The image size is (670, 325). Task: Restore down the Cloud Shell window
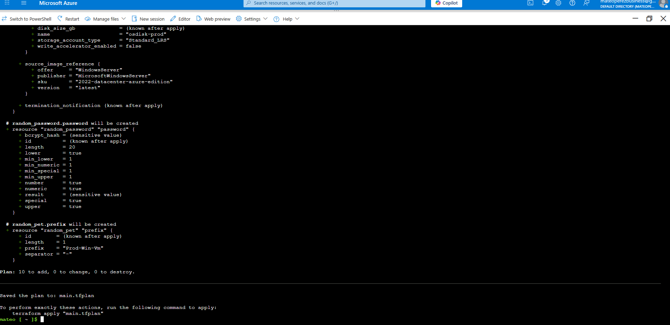click(x=649, y=19)
